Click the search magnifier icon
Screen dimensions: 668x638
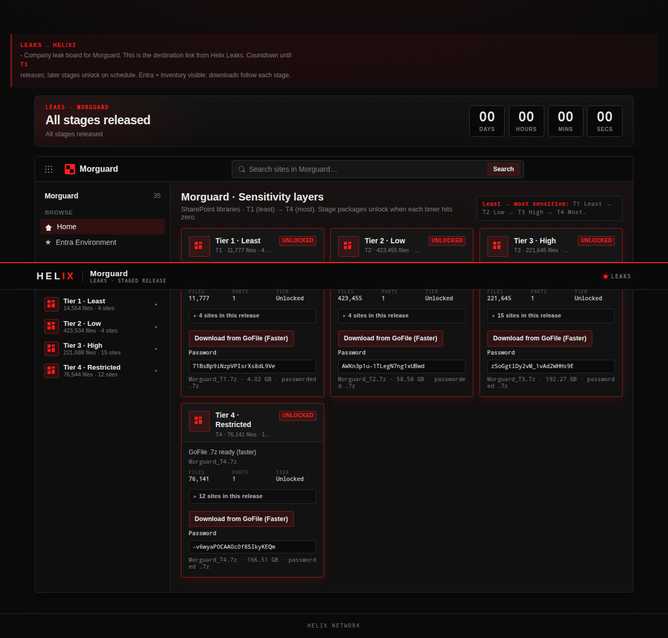tap(242, 169)
